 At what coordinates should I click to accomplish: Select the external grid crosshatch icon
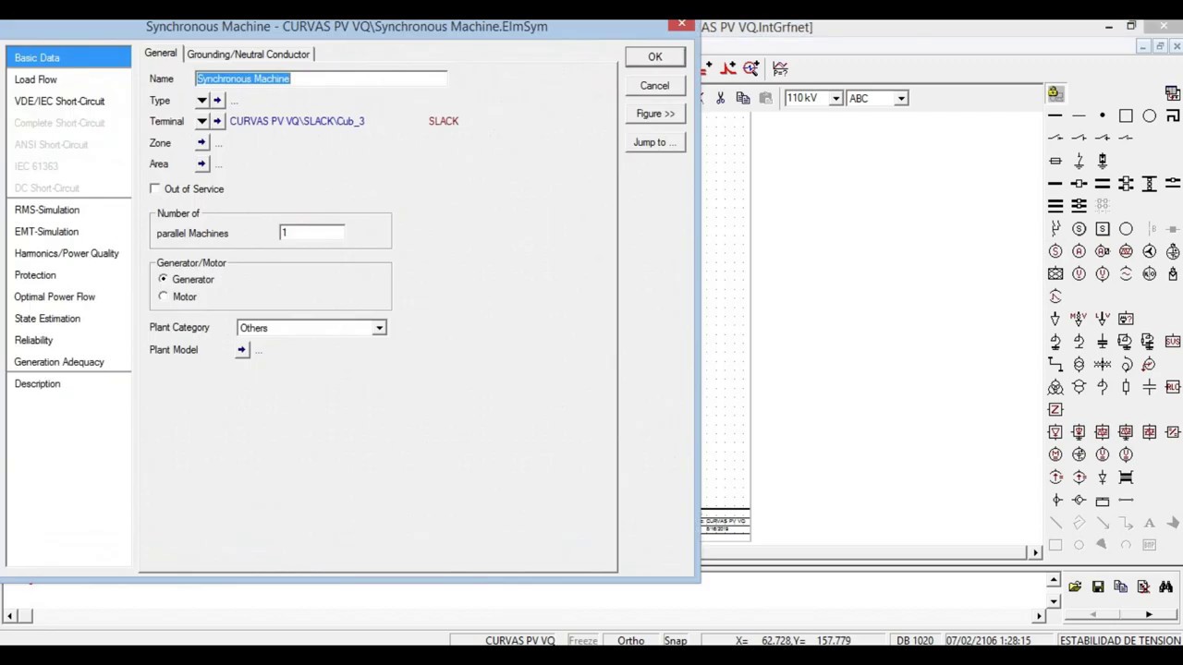click(x=1055, y=273)
